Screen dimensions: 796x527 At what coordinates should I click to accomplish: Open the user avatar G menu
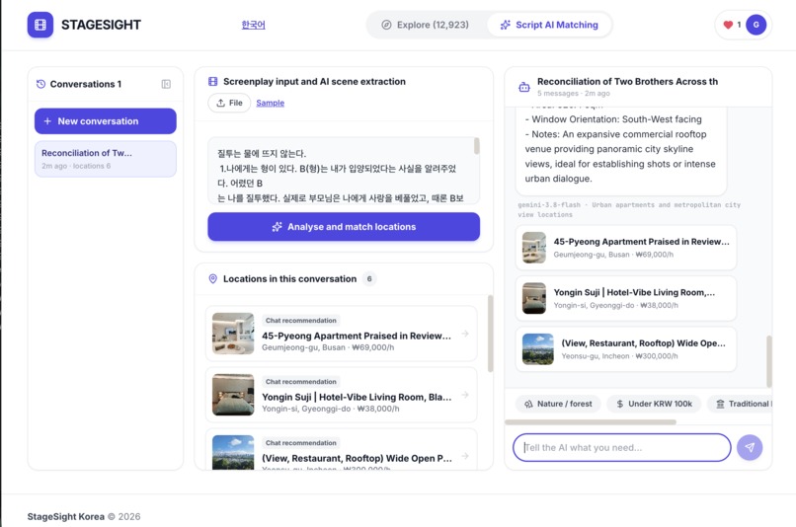756,25
